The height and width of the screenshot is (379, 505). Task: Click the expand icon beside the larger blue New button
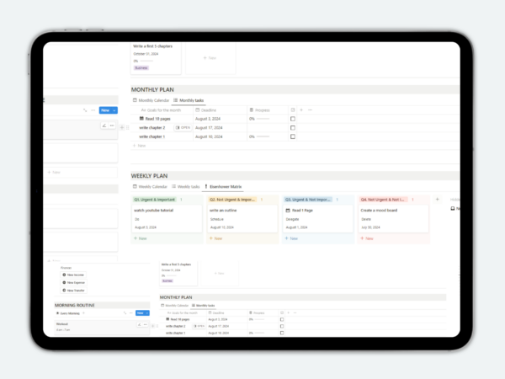[85, 110]
